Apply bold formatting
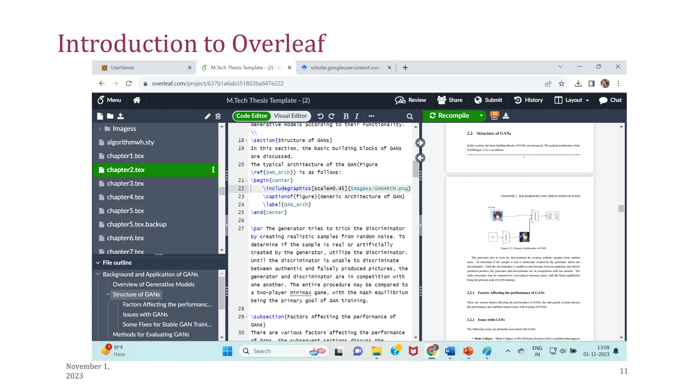Screen dimensions: 694x390 pyautogui.click(x=346, y=116)
